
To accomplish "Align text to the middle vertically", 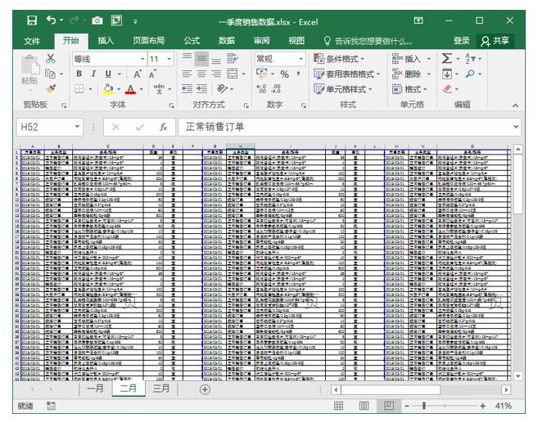I will [x=201, y=59].
